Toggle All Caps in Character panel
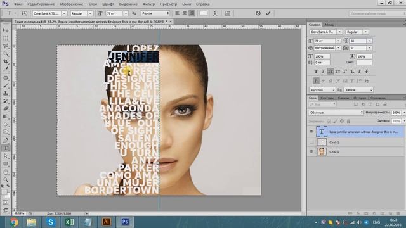 (331, 72)
